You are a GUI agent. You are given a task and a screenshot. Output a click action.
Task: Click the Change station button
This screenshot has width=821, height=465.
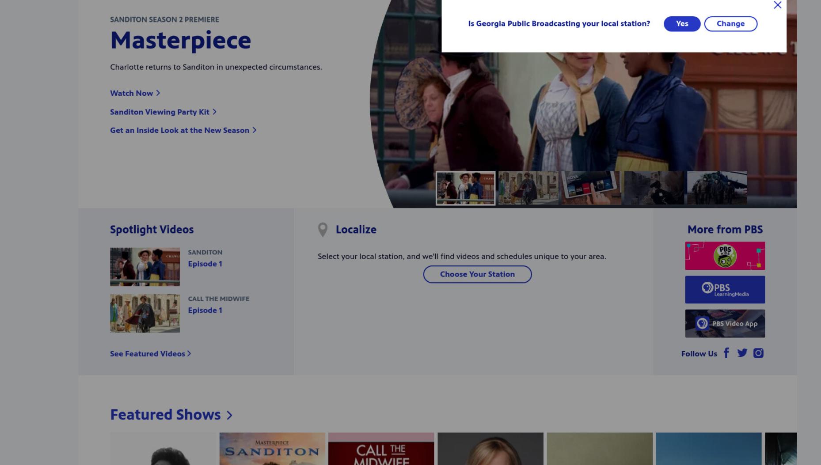pos(730,24)
